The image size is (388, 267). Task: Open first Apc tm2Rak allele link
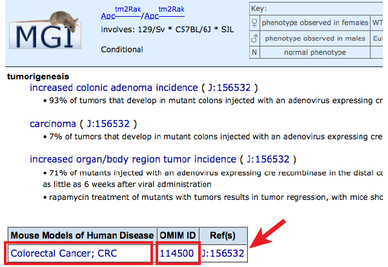121,13
